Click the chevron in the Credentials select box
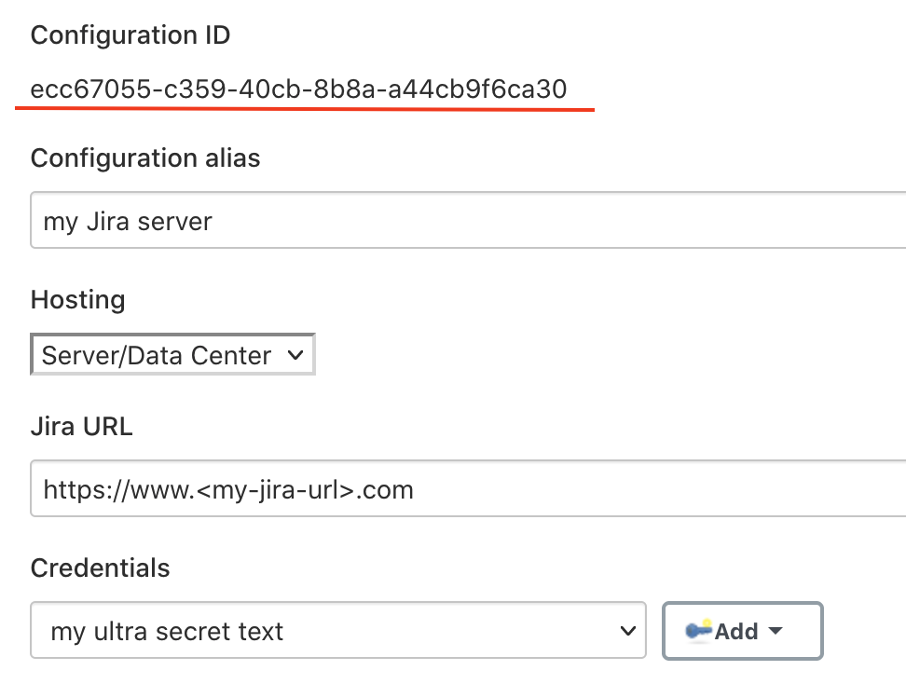Viewport: 906px width, 684px height. coord(627,631)
